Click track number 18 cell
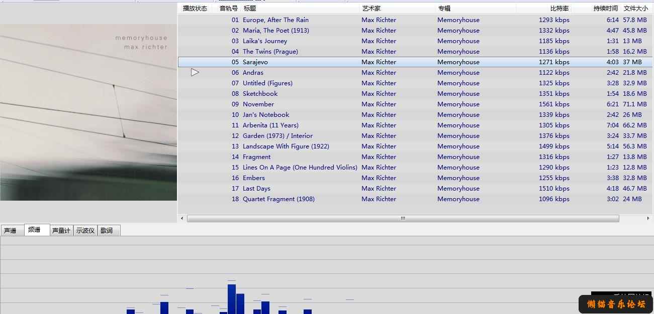The width and height of the screenshot is (654, 314). tap(235, 199)
